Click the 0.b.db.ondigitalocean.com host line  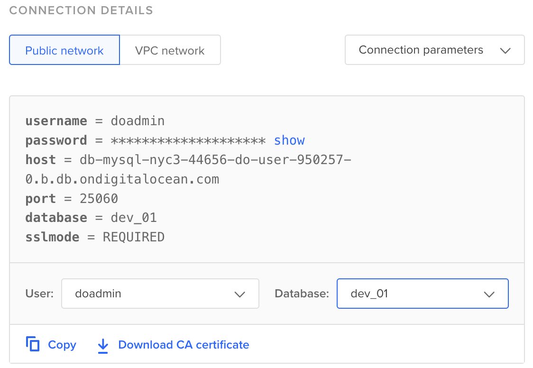(x=122, y=179)
